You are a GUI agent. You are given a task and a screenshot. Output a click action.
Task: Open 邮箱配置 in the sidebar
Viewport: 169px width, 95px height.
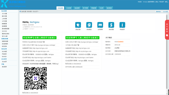pos(4,24)
